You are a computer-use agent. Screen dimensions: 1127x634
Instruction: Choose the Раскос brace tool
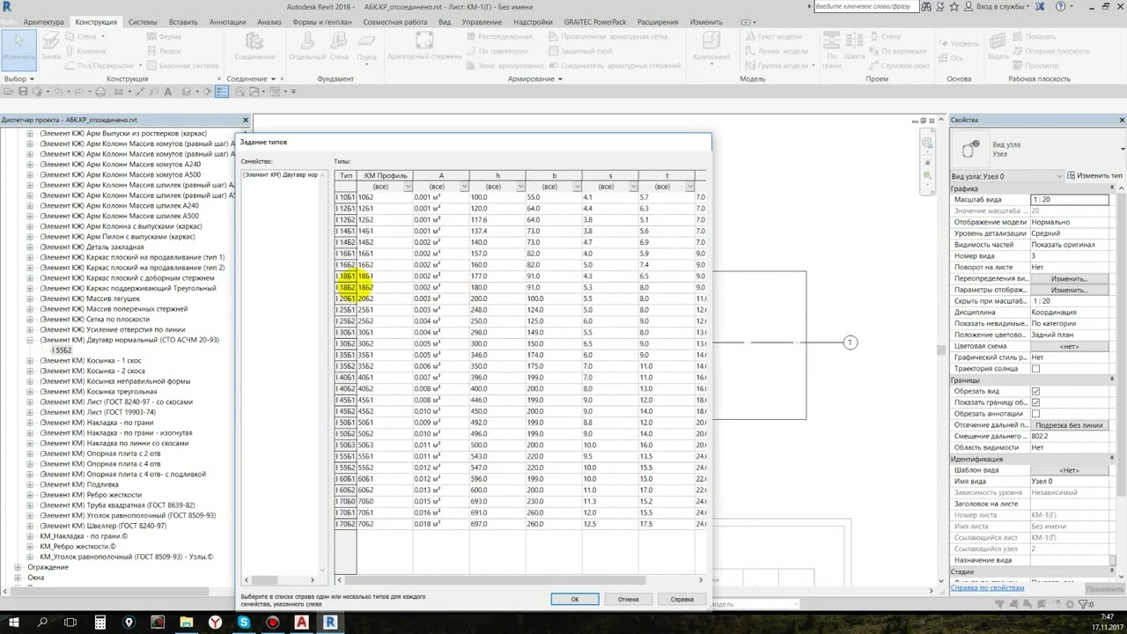coord(164,51)
